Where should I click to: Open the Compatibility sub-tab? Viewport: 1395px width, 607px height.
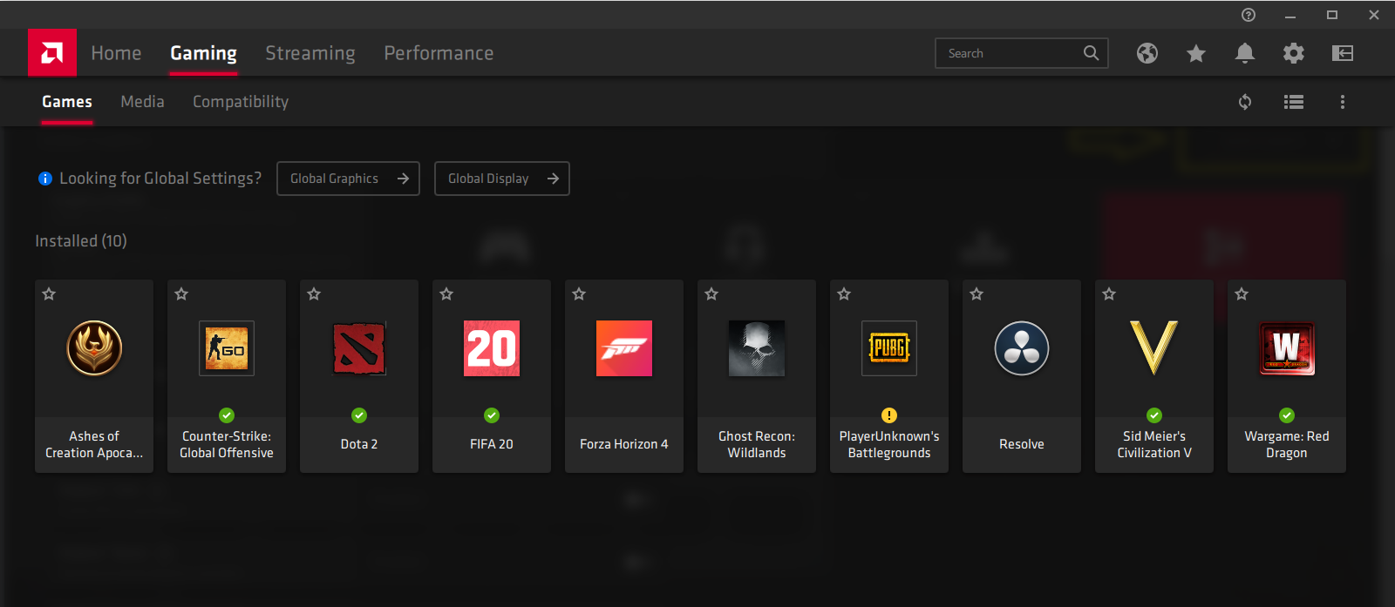coord(241,102)
